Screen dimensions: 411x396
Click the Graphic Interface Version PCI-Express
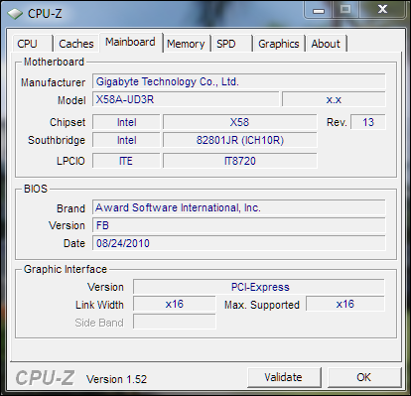(x=259, y=287)
